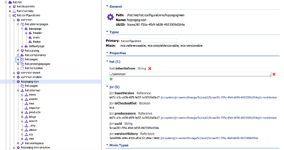The image size is (284, 150).
Task: Click the jcr:uuid string value
Action: coord(134,128)
